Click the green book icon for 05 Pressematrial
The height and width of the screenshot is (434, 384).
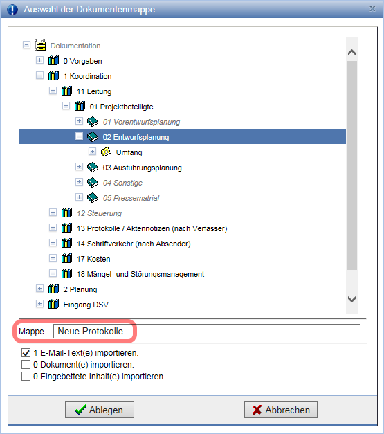[x=93, y=197]
